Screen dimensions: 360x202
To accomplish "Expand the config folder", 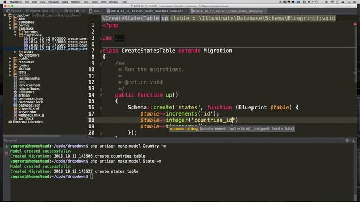I will (x=10, y=25).
